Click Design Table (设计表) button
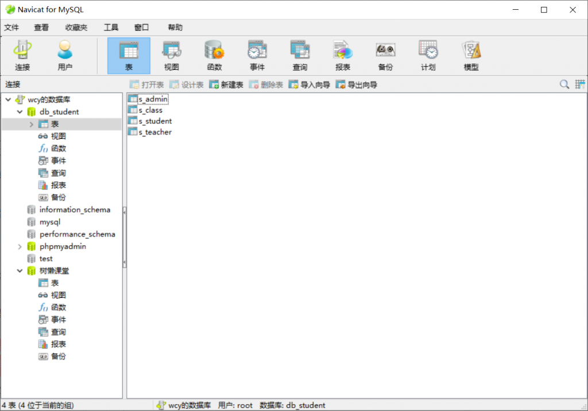 pos(187,85)
